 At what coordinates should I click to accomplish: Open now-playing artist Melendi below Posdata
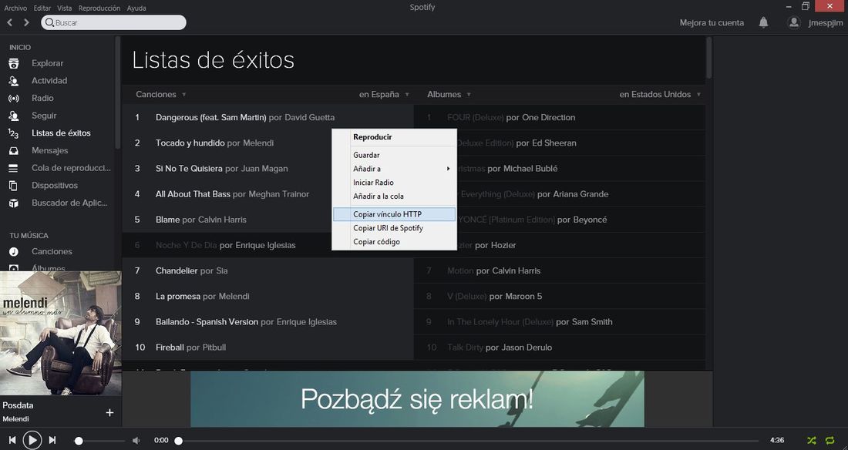click(x=15, y=418)
